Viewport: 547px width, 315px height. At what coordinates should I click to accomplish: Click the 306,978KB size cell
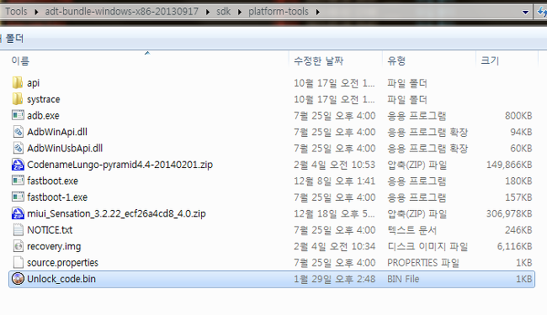pos(509,213)
